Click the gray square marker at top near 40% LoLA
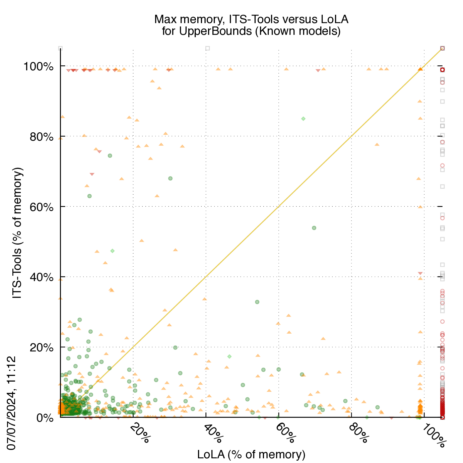 point(208,48)
